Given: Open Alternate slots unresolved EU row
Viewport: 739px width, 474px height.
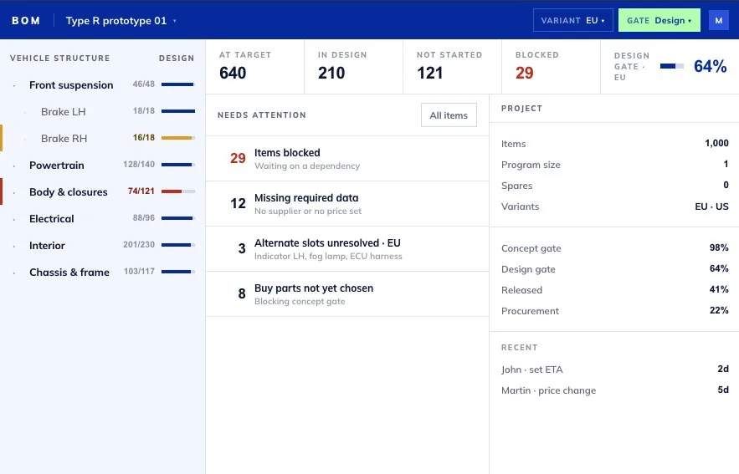Looking at the screenshot, I should click(x=347, y=249).
